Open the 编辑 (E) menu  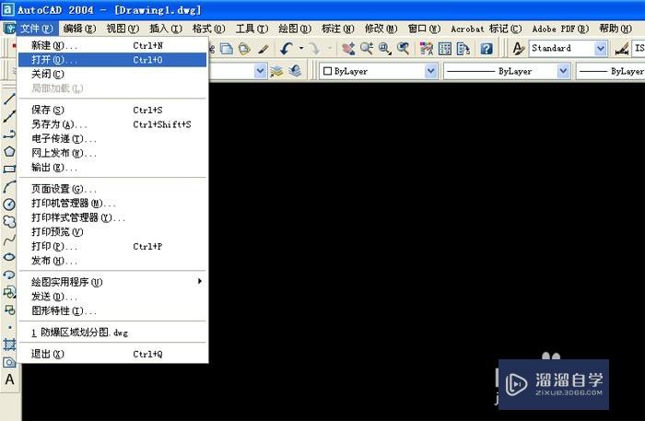point(80,29)
